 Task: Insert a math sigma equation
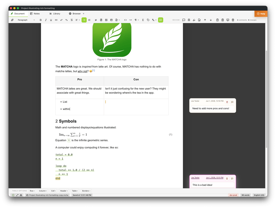click(143, 20)
